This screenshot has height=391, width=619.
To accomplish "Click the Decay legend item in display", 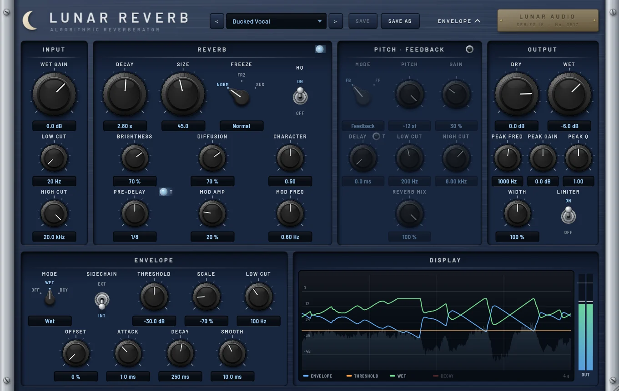I will coord(443,376).
